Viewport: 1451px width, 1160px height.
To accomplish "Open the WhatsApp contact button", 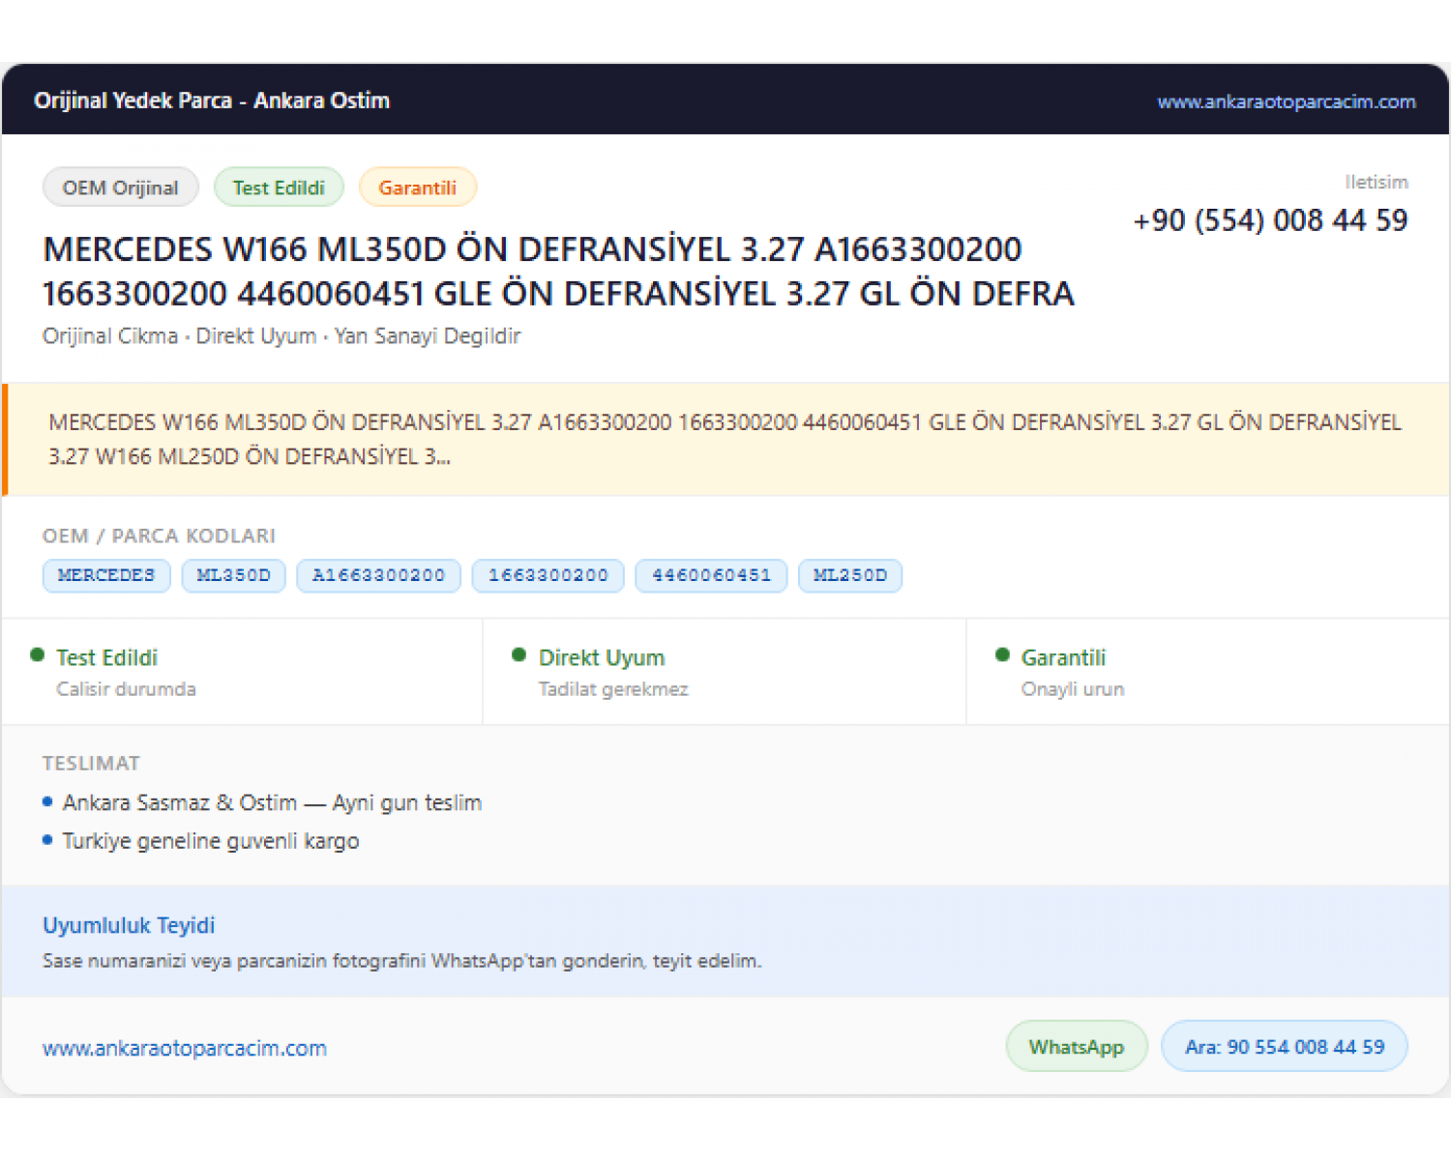I will [x=1077, y=1046].
